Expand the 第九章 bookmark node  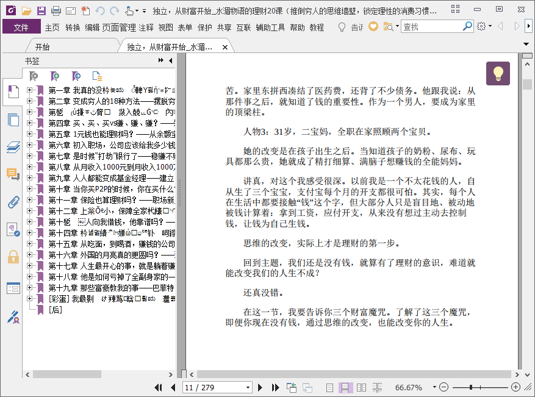30,177
